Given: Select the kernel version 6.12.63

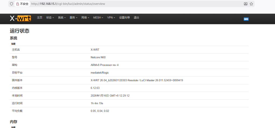Looking at the screenshot, I should click(95, 88).
